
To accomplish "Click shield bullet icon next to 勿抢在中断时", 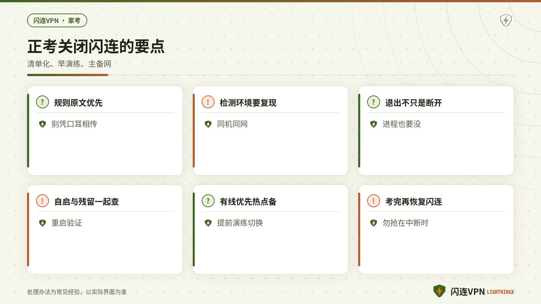I will click(x=373, y=223).
